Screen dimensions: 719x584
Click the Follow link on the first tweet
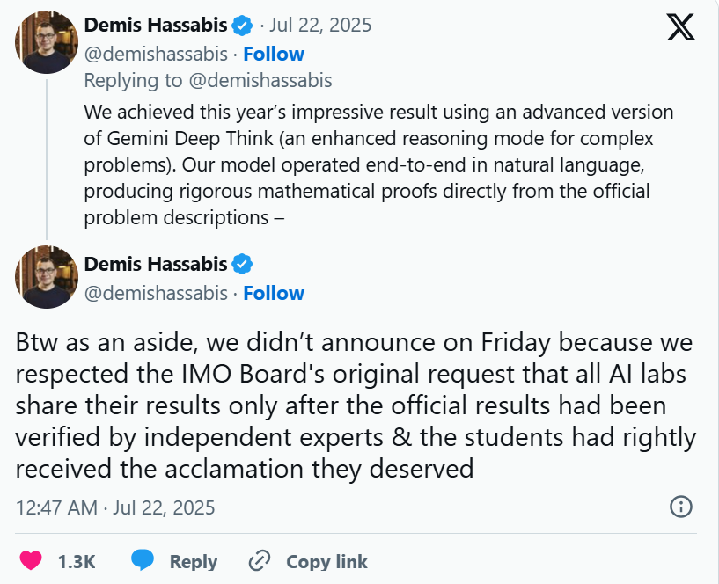(x=274, y=53)
